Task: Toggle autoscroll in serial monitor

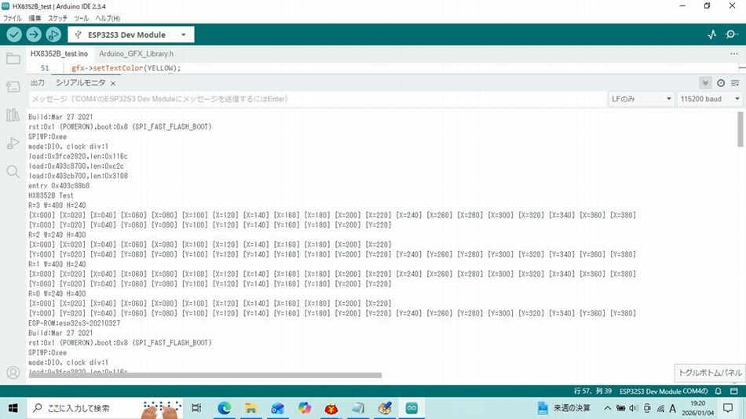Action: 705,82
